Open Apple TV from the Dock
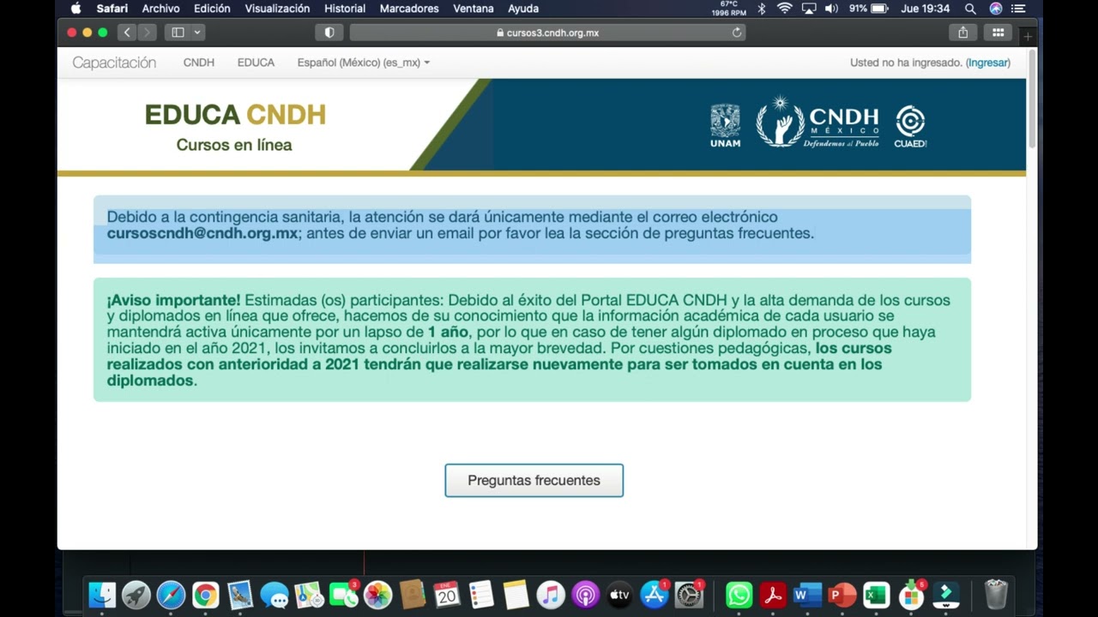Screen dimensions: 1098x617 [619, 594]
